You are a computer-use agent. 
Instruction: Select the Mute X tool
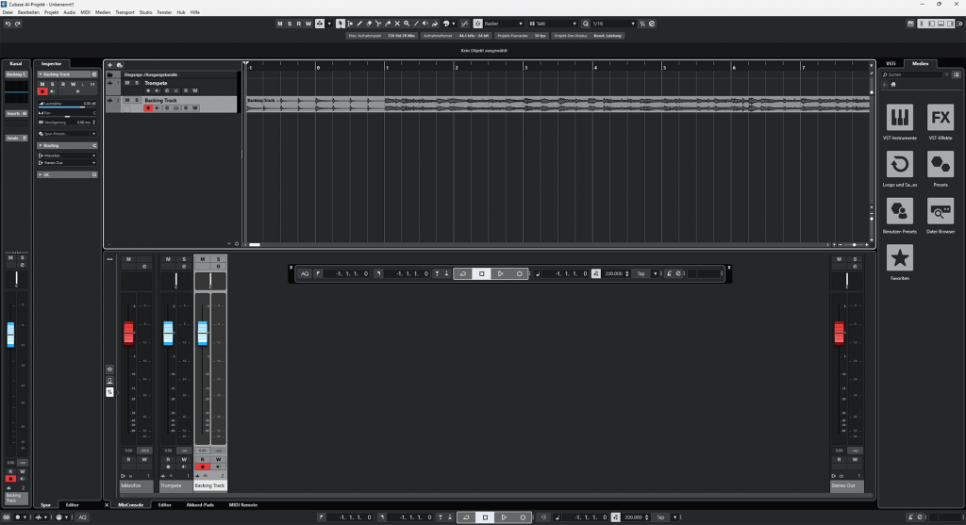pyautogui.click(x=397, y=24)
